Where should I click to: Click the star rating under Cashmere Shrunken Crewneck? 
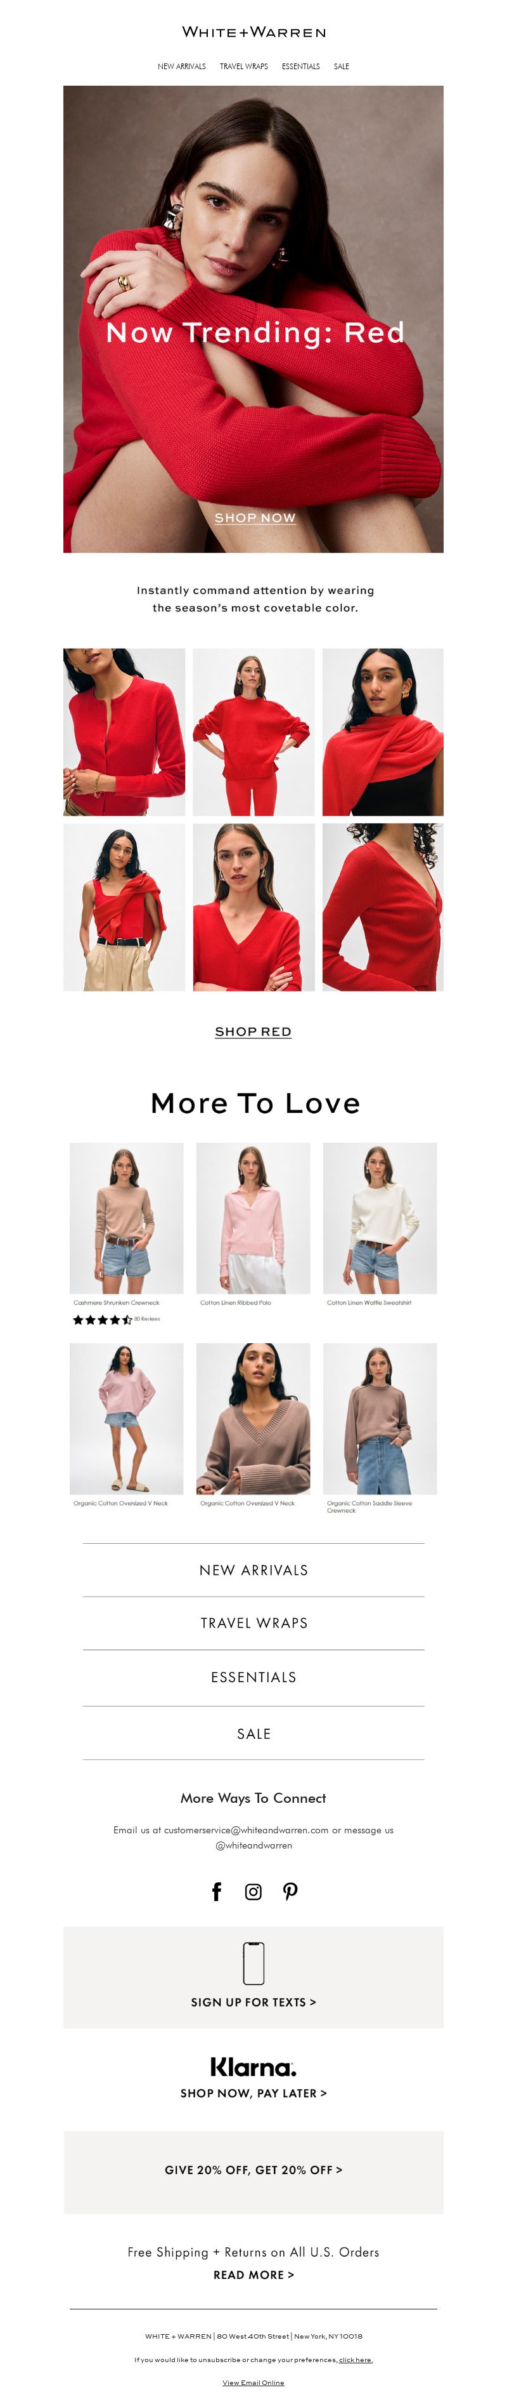(x=103, y=1320)
